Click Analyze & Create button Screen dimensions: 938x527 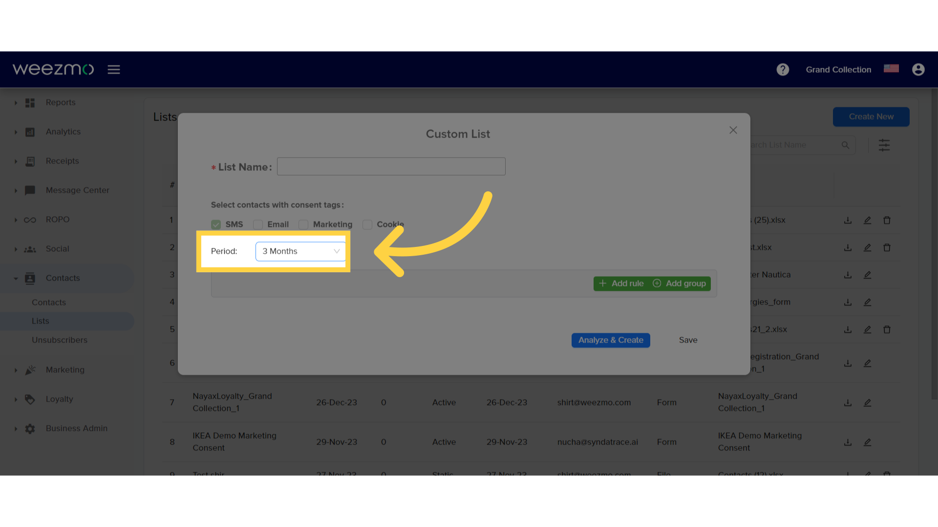(611, 340)
